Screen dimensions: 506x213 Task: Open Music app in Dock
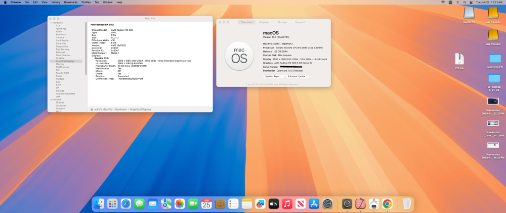pyautogui.click(x=287, y=203)
